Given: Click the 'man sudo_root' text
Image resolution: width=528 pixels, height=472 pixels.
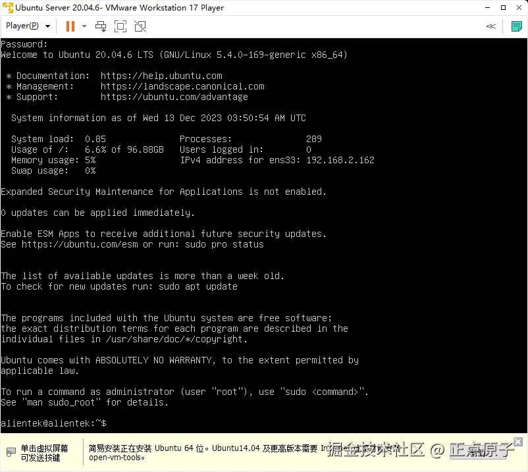Looking at the screenshot, I should coord(62,402).
